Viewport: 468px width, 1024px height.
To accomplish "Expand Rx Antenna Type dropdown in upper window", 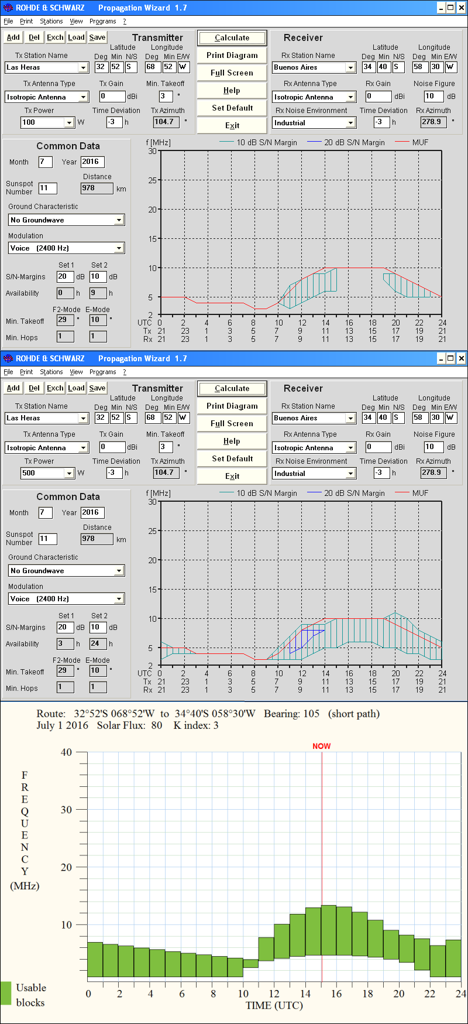I will pos(350,97).
